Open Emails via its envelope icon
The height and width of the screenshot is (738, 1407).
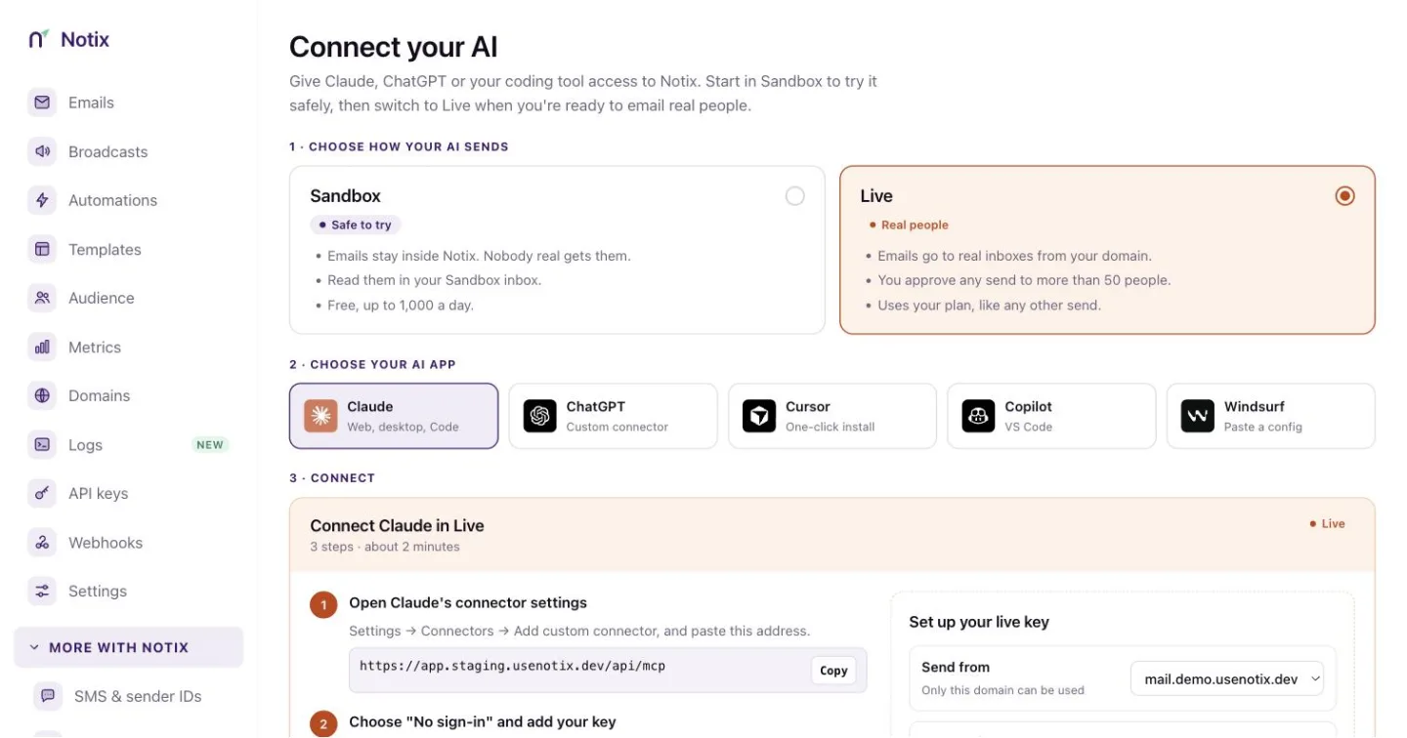tap(42, 102)
